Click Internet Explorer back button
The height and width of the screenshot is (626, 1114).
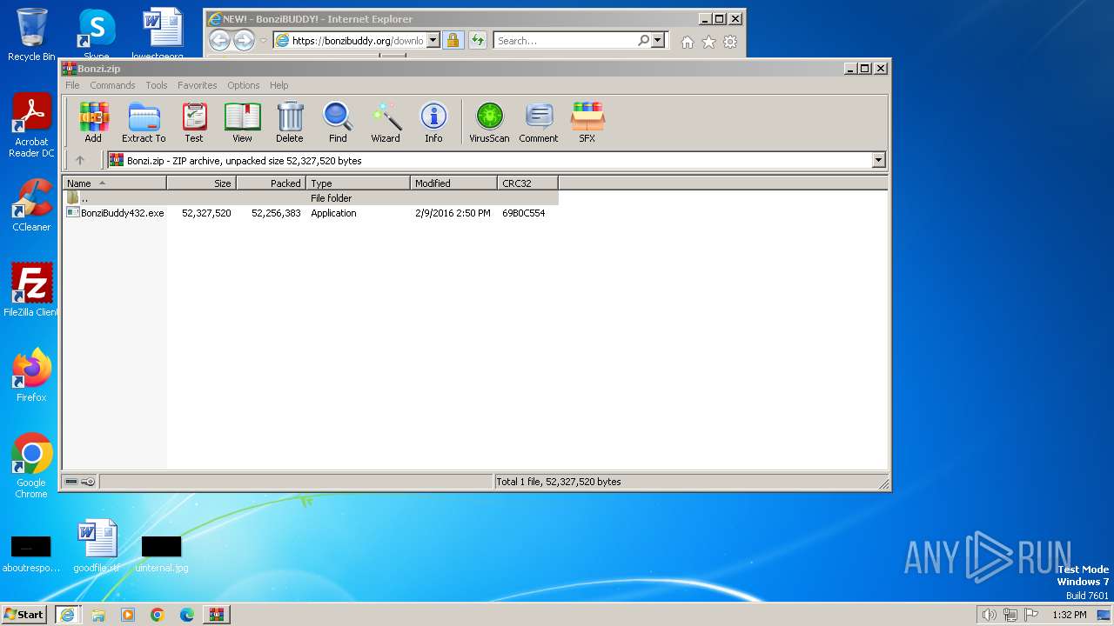[219, 40]
